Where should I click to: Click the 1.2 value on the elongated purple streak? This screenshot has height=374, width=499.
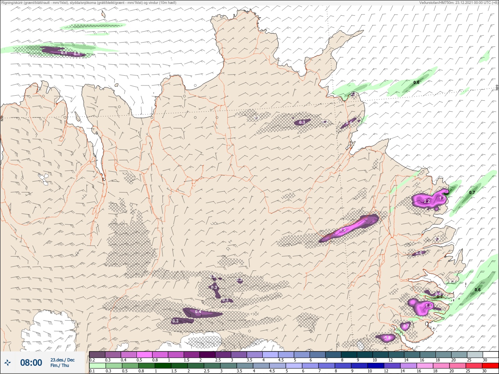pos(343,231)
